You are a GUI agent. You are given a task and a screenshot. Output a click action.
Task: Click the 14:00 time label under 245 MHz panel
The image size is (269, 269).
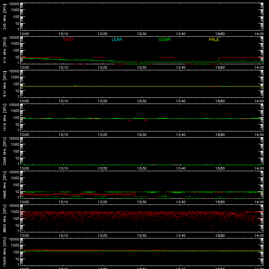(259, 34)
